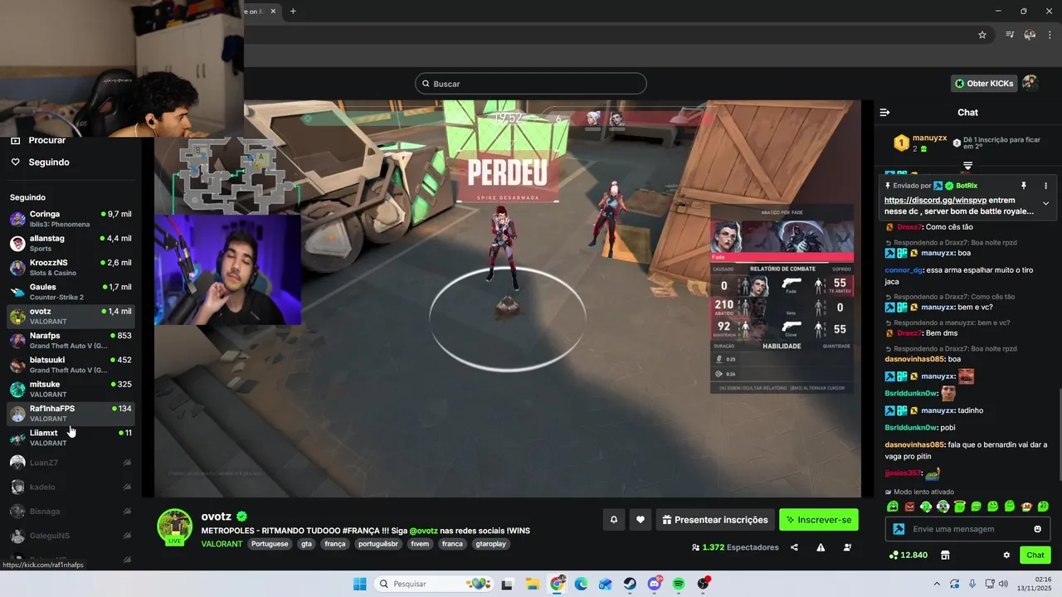This screenshot has width=1062, height=597.
Task: Open the discord.gg/winspvp link
Action: [935, 200]
